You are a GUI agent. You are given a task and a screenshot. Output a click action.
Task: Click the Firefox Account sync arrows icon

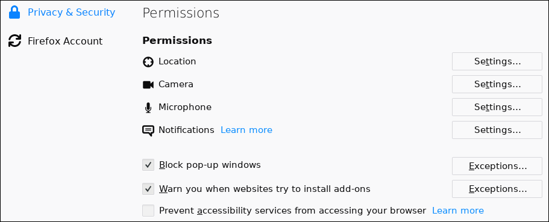(x=14, y=41)
